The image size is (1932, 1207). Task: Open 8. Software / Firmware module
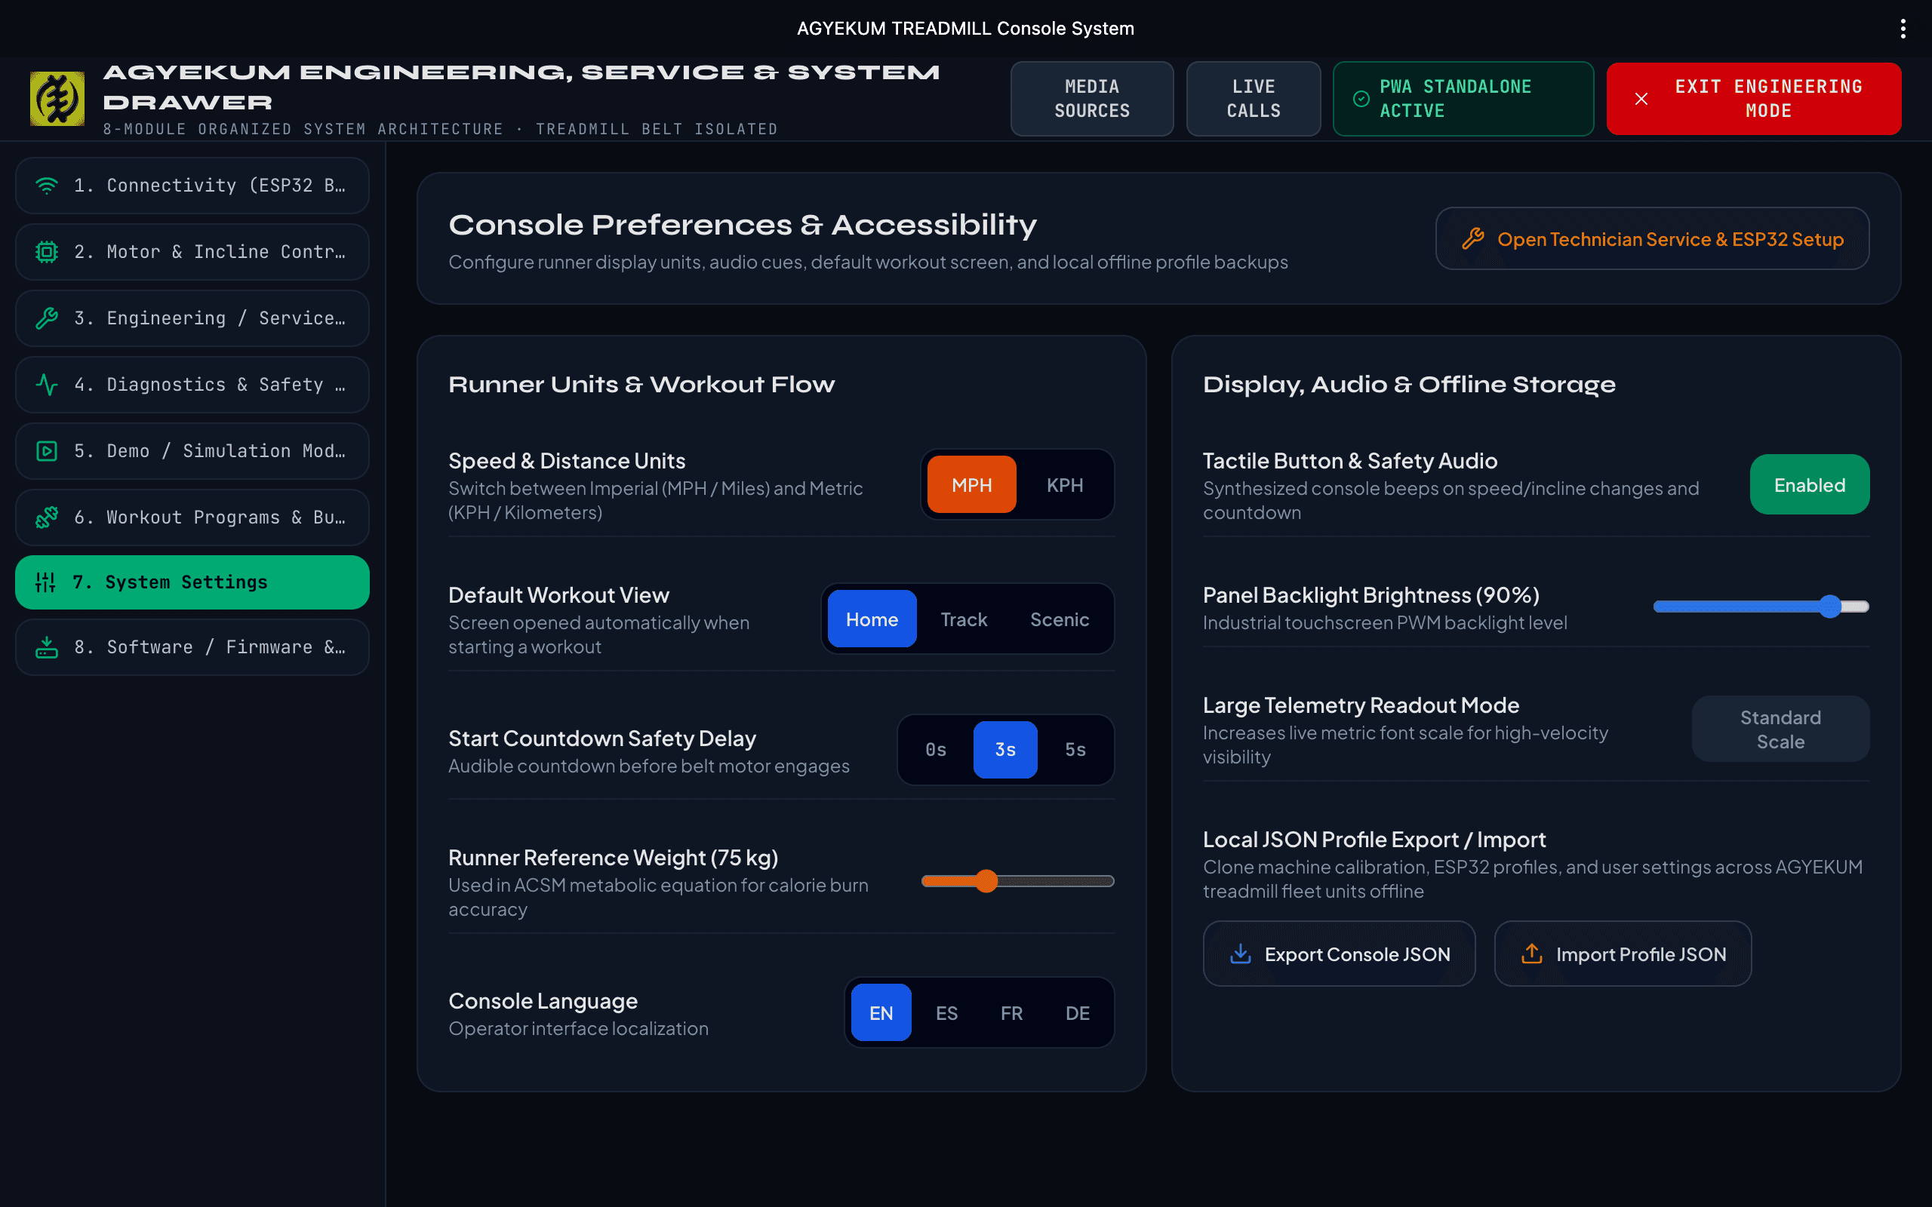tap(192, 647)
